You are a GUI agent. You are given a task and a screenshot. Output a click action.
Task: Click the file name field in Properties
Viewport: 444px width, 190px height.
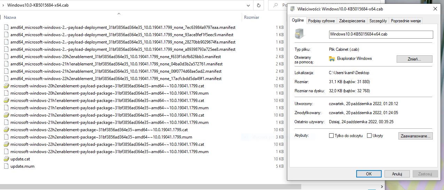(x=381, y=34)
